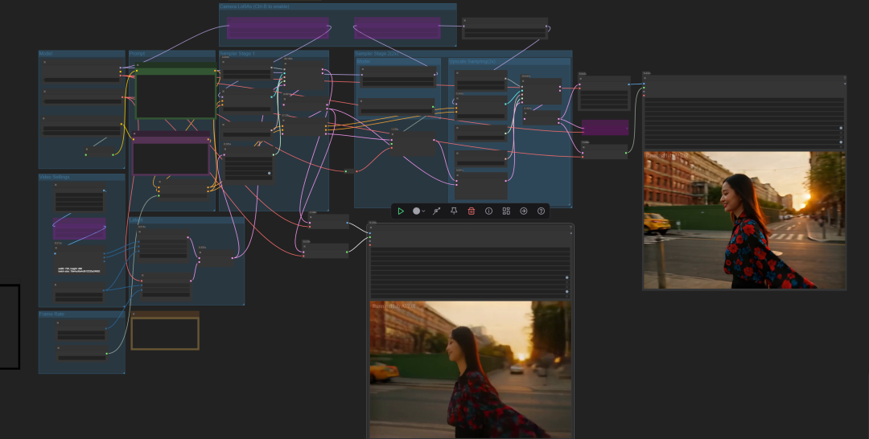Collapse the green prompt node via its dot
Image resolution: width=869 pixels, height=439 pixels.
(x=138, y=65)
